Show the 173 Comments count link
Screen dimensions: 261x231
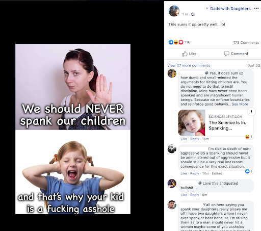click(x=246, y=42)
